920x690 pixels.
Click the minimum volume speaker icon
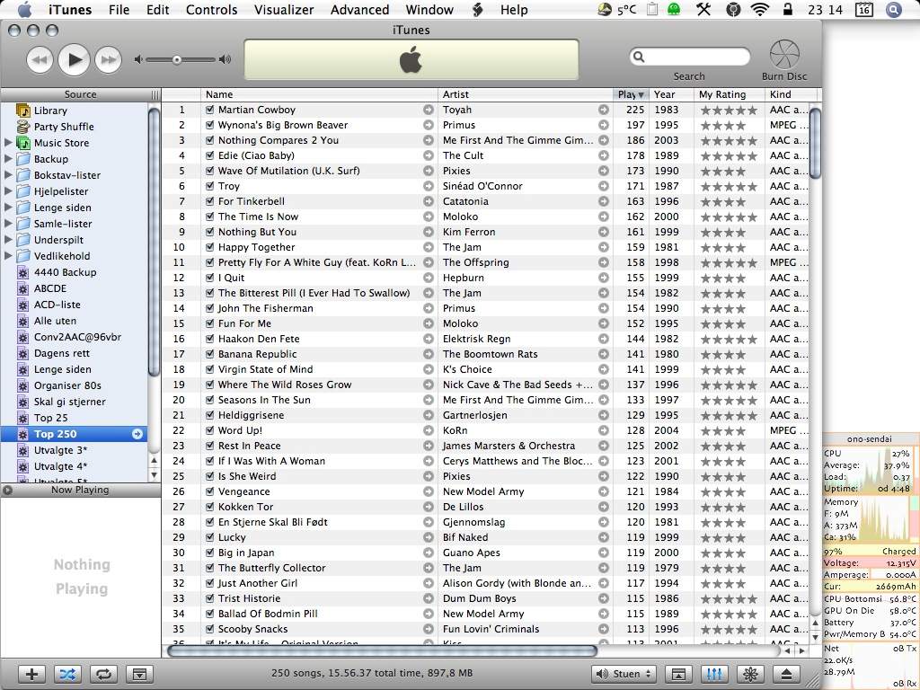(x=137, y=59)
